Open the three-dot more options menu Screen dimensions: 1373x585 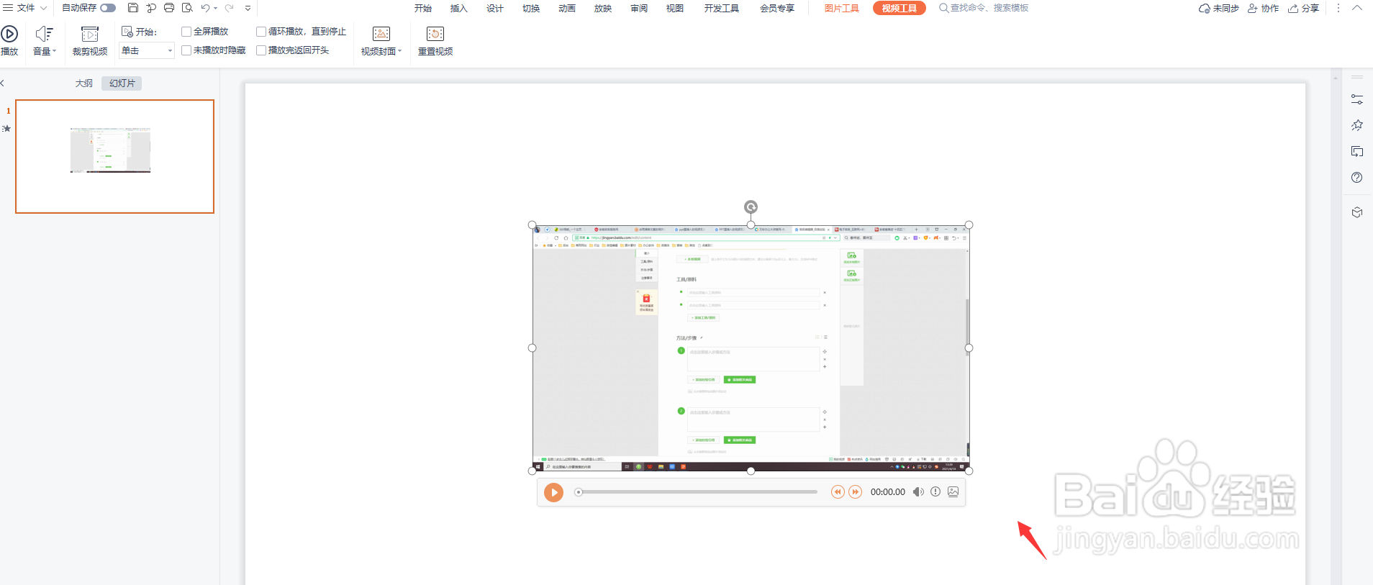click(1338, 8)
